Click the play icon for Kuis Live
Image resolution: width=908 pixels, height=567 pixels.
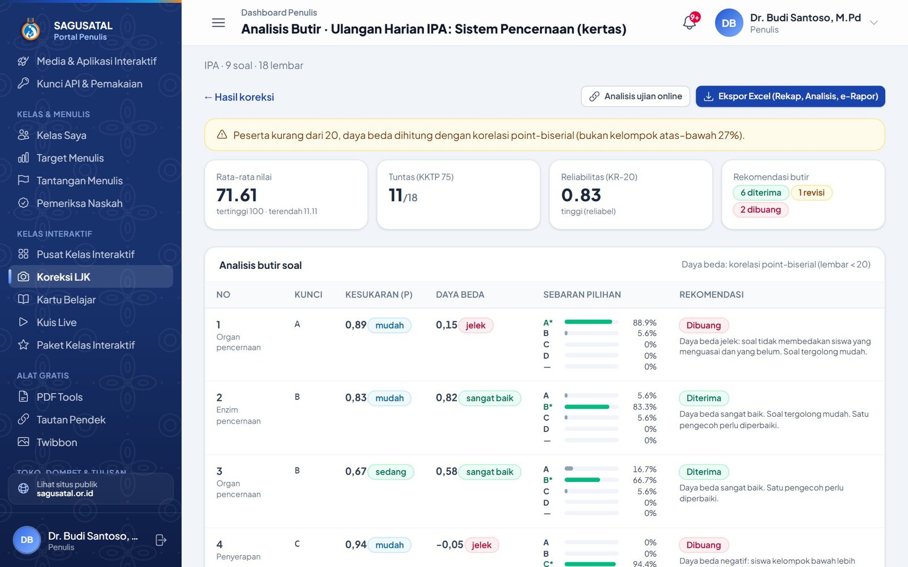pyautogui.click(x=23, y=322)
